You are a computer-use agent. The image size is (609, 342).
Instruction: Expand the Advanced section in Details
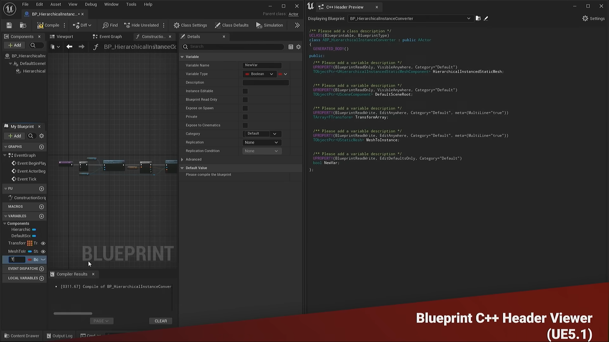182,159
